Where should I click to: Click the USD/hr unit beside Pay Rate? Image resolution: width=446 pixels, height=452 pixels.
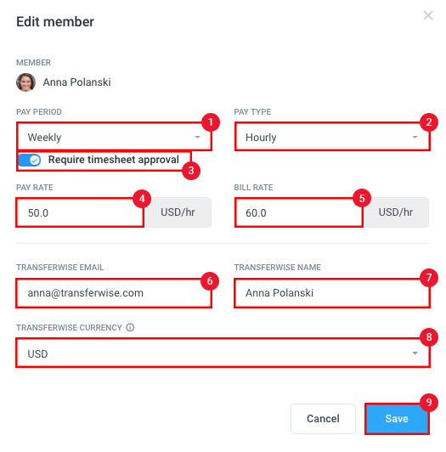178,212
